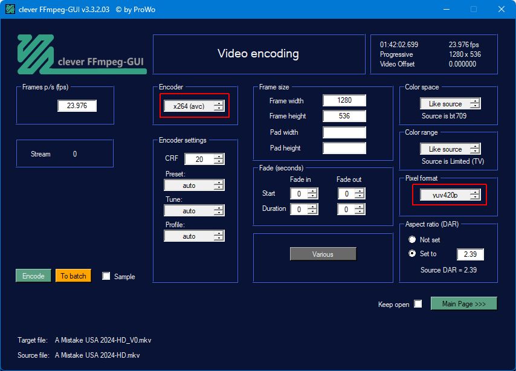This screenshot has width=516, height=371.
Task: Open the Profile auto selector
Action: click(x=194, y=236)
